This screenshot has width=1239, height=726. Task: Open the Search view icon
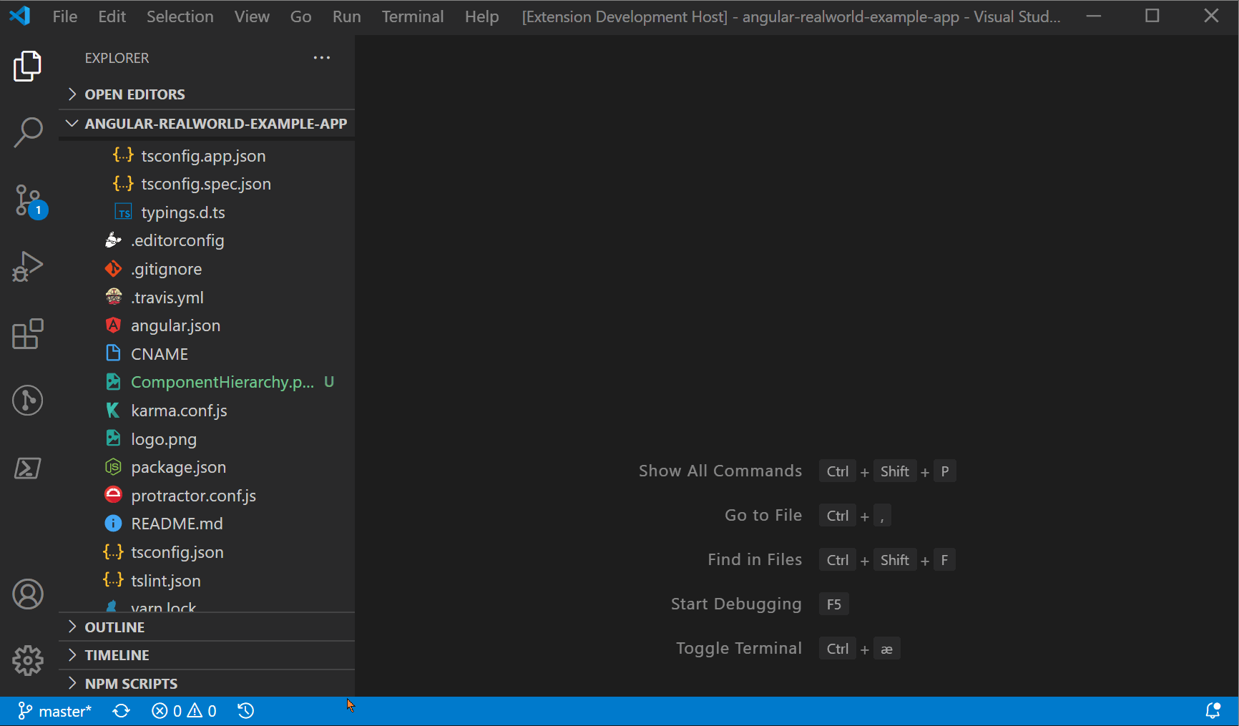(28, 132)
